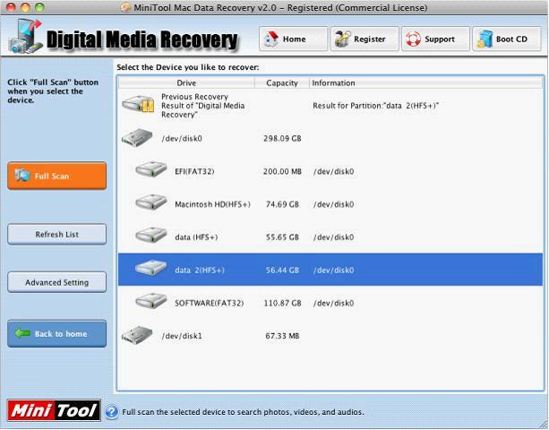Image resolution: width=549 pixels, height=430 pixels.
Task: Click the 110.87 GB capacity value
Action: 282,303
